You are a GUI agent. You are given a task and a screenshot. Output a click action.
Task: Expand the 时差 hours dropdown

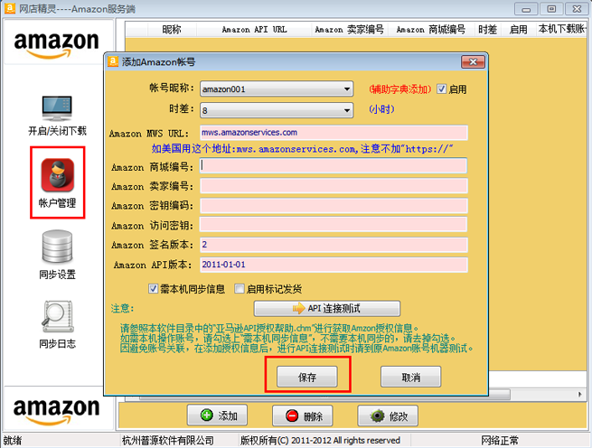(x=346, y=110)
